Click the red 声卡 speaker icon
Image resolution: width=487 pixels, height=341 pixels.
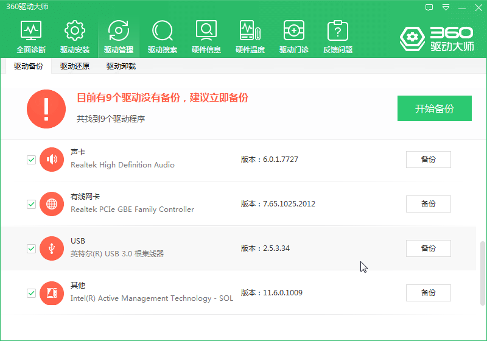click(x=52, y=160)
